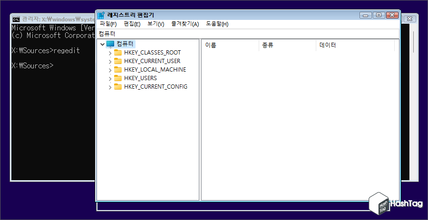Select the 컴퓨터 tree label
428x220 pixels.
point(125,44)
